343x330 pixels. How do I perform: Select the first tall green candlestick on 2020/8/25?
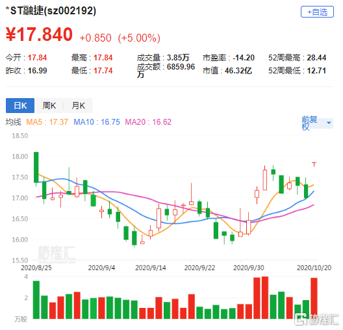pos(36,168)
